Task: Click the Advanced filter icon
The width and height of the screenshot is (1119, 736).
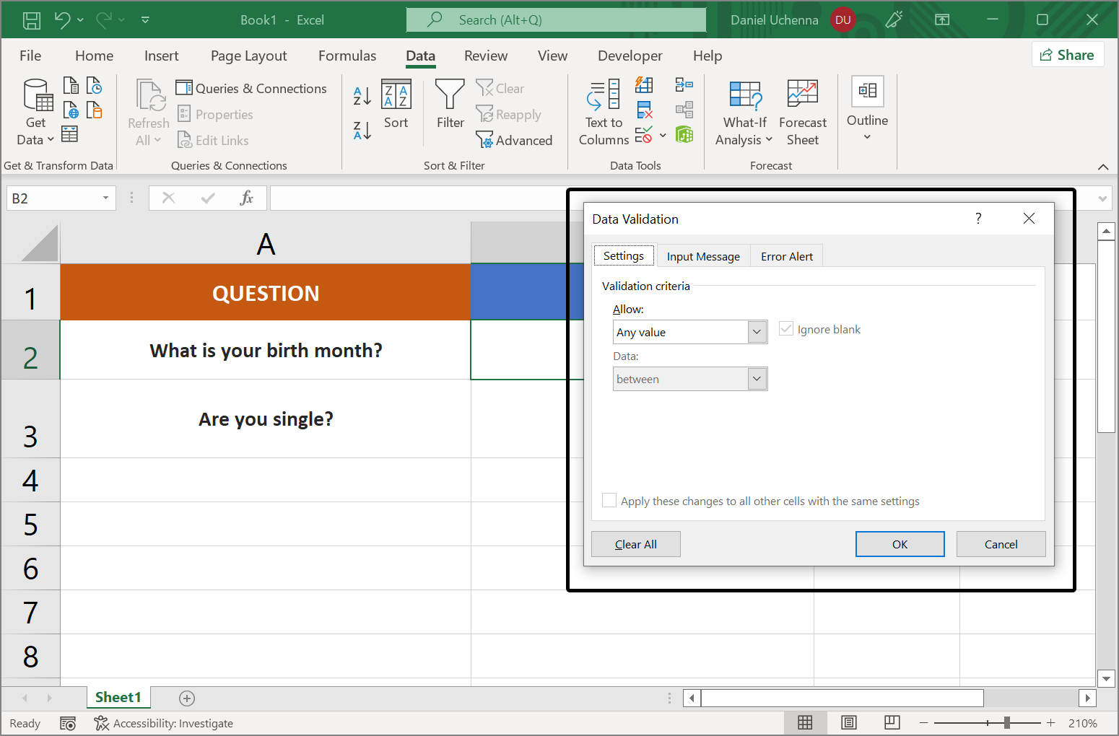Action: pos(515,140)
